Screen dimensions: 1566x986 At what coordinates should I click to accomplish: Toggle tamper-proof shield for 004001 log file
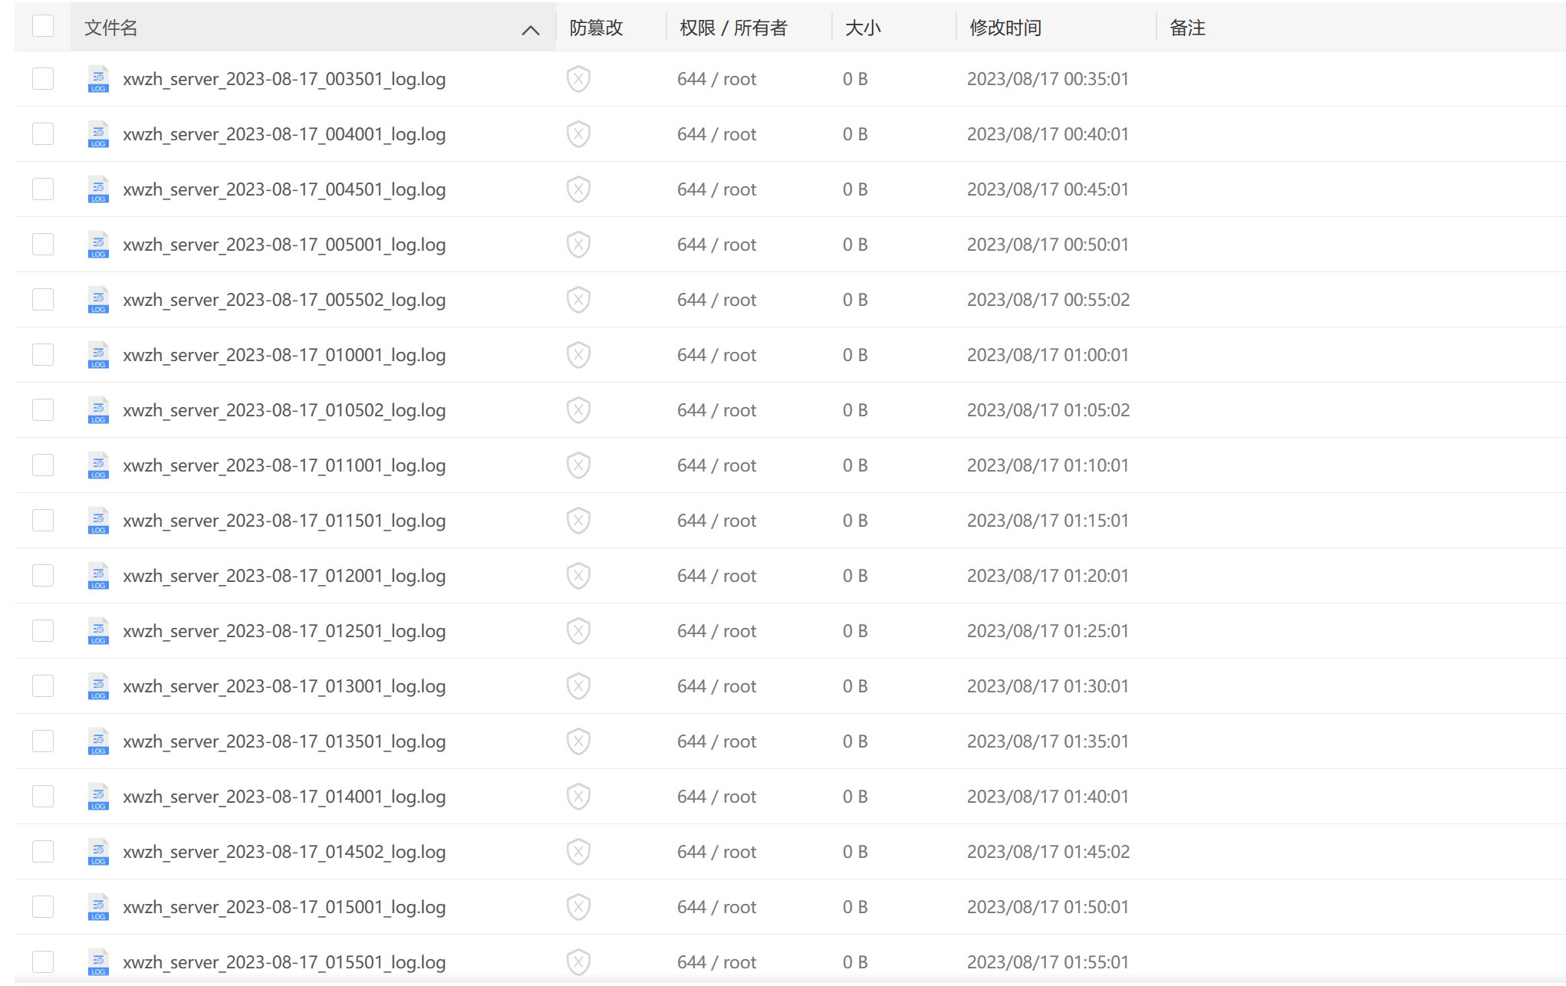(578, 134)
